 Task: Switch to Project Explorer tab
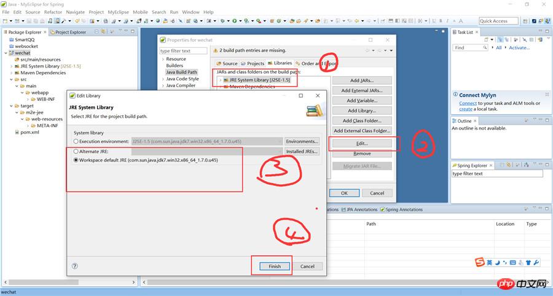tap(68, 32)
